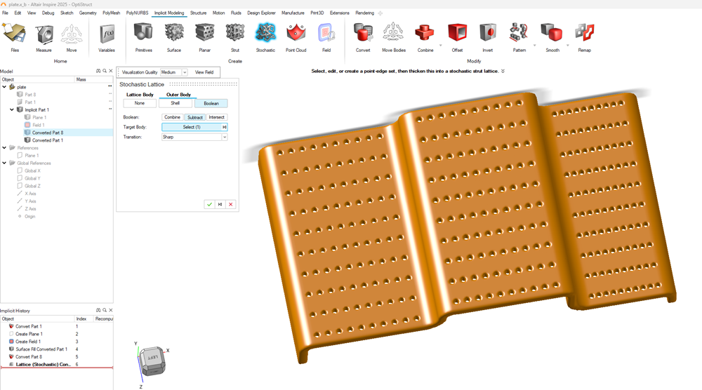
Task: Launch the Move Bodies tool
Action: (x=394, y=36)
